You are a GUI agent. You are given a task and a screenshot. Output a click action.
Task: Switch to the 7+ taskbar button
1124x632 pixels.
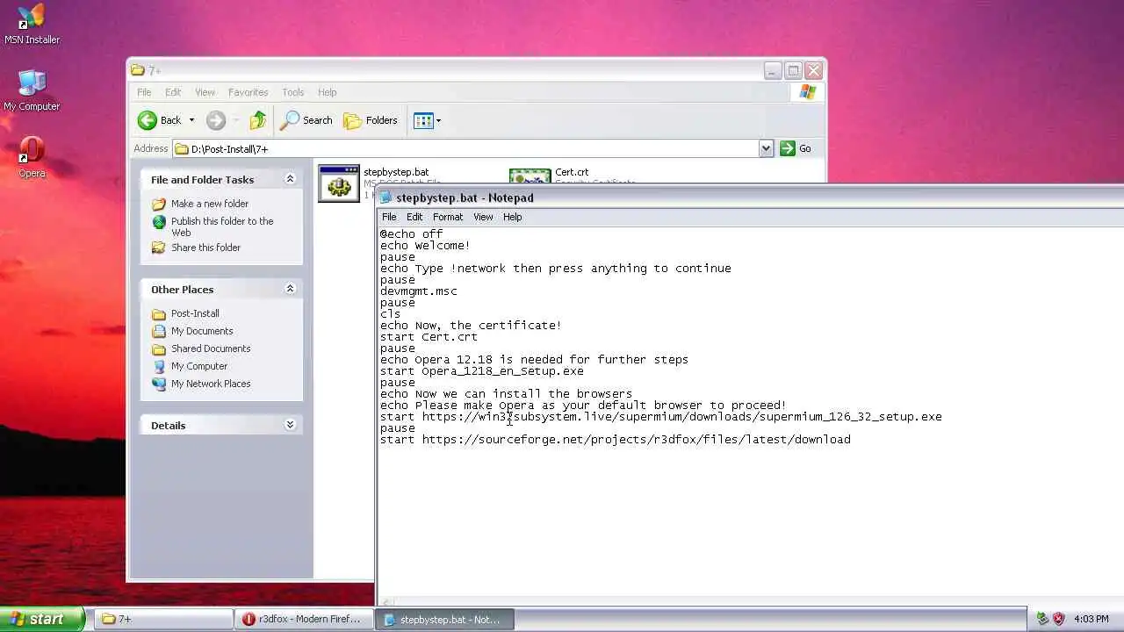click(163, 619)
